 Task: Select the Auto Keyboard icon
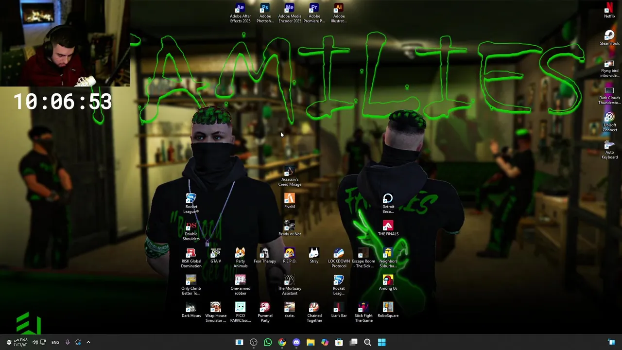pos(609,150)
